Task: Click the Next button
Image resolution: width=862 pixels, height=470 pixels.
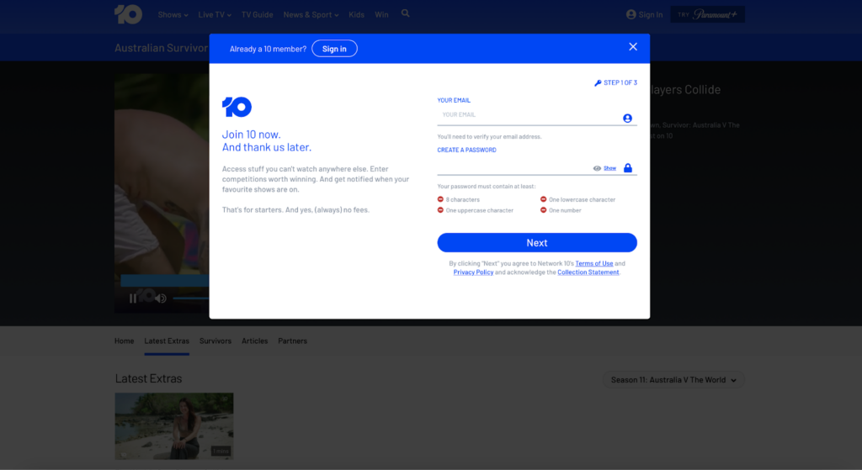Action: pyautogui.click(x=537, y=243)
